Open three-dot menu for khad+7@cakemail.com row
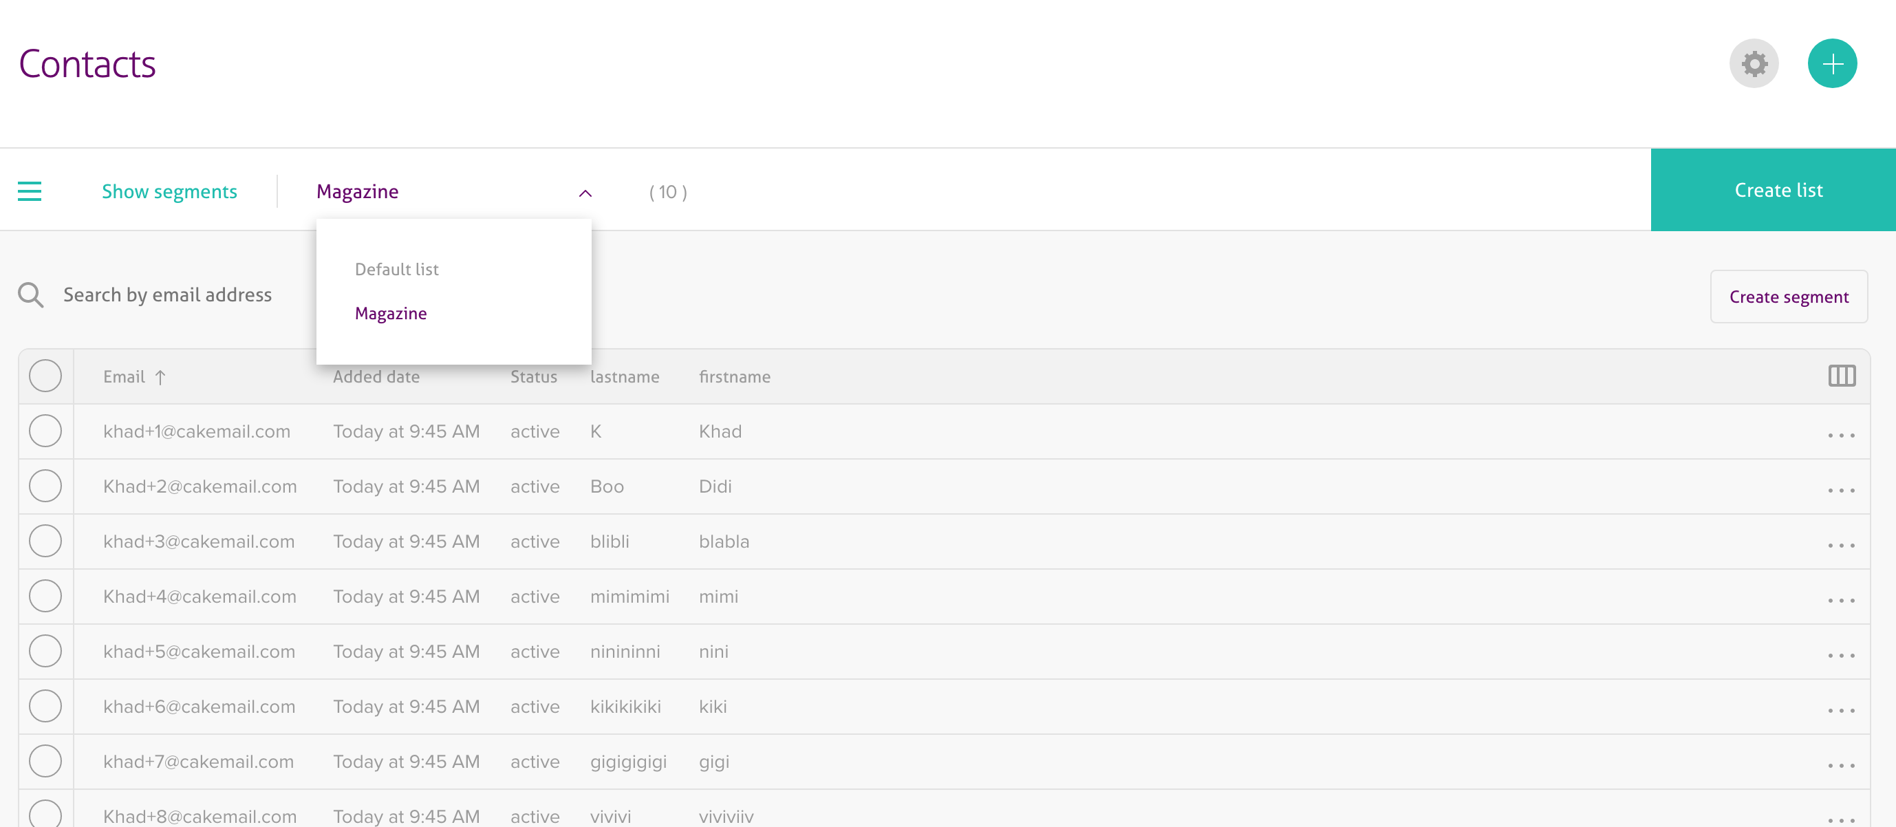Screen dimensions: 1896x827 click(x=1841, y=765)
